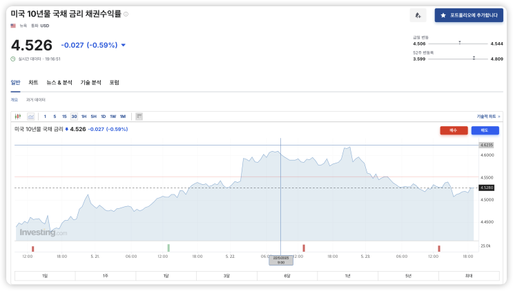Click the red 매수 button
This screenshot has width=513, height=291.
454,130
